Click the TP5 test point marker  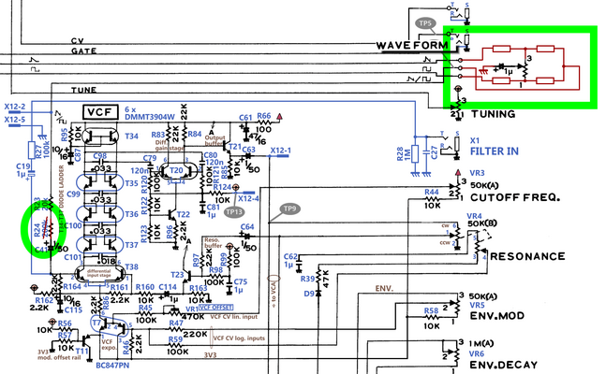click(x=424, y=23)
